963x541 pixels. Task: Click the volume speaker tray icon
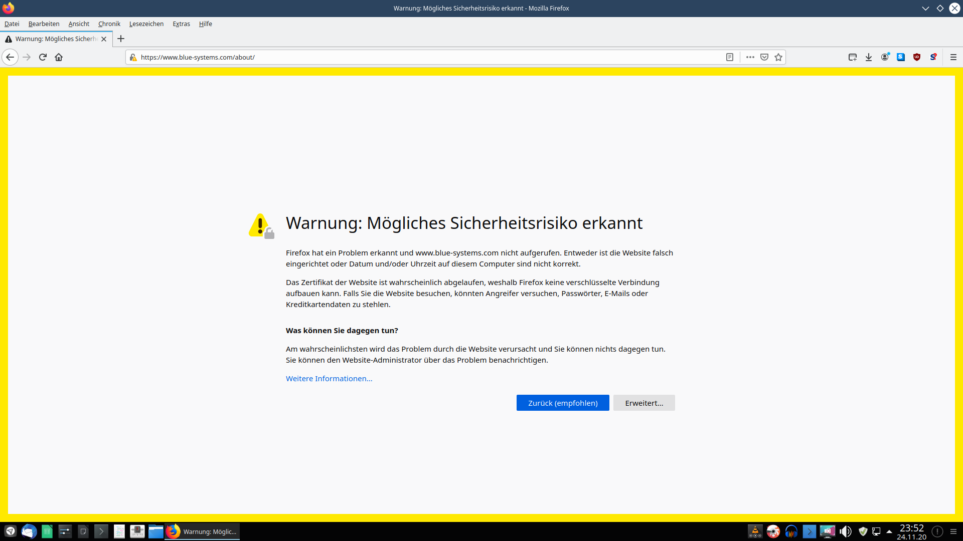click(846, 531)
